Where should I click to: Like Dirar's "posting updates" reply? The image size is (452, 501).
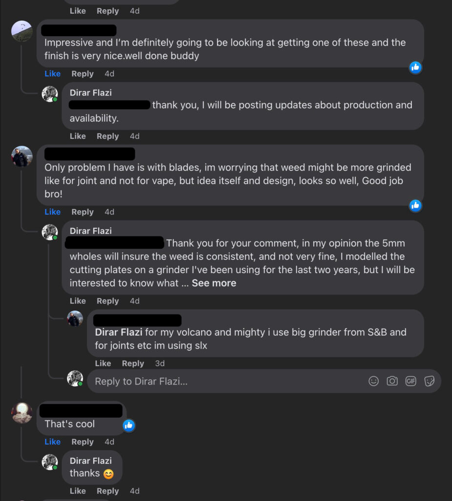tap(78, 136)
